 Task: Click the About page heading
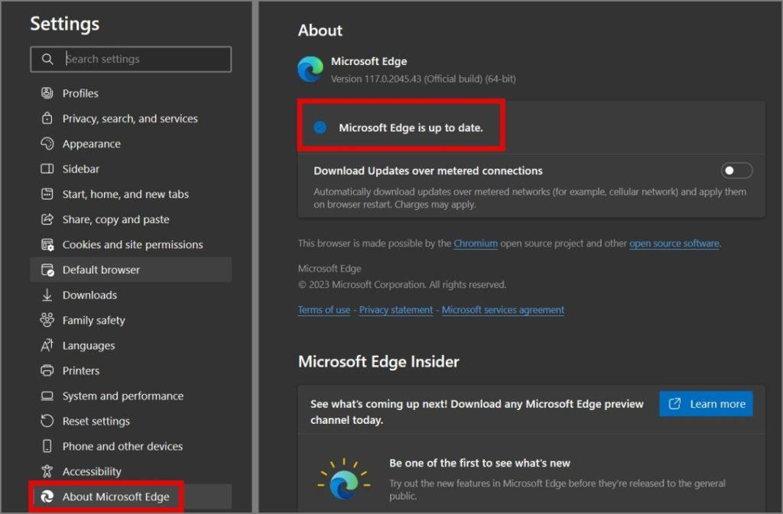click(x=320, y=31)
